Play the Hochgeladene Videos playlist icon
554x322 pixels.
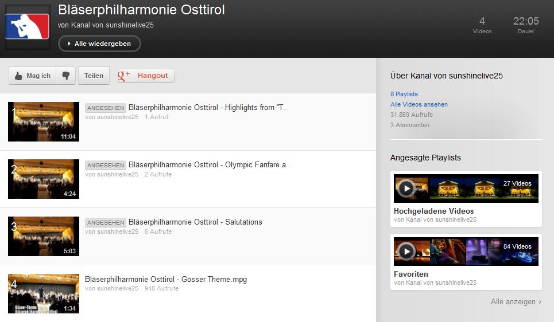pyautogui.click(x=406, y=189)
